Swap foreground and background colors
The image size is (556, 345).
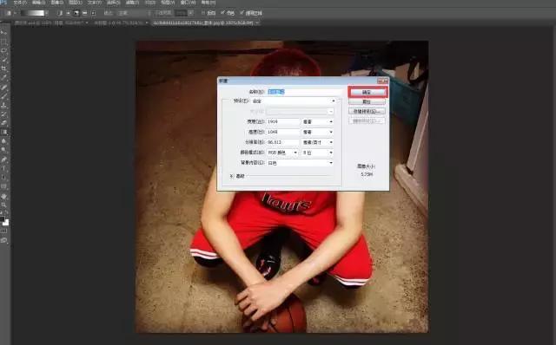[x=7, y=212]
